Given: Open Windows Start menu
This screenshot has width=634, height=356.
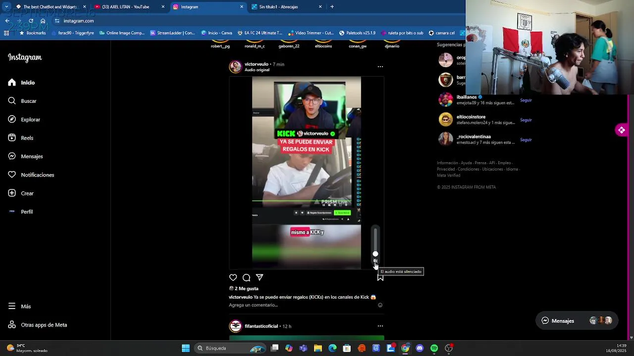Looking at the screenshot, I should [x=186, y=348].
